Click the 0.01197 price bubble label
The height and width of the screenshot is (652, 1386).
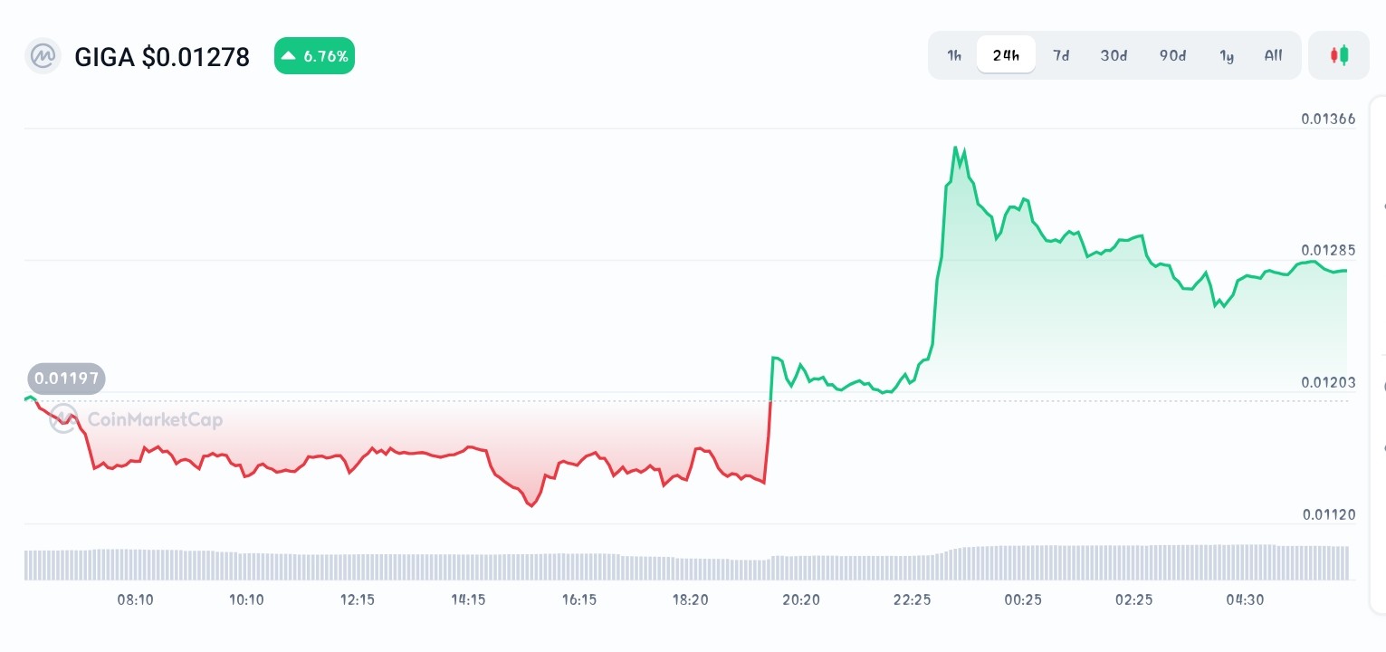tap(66, 379)
